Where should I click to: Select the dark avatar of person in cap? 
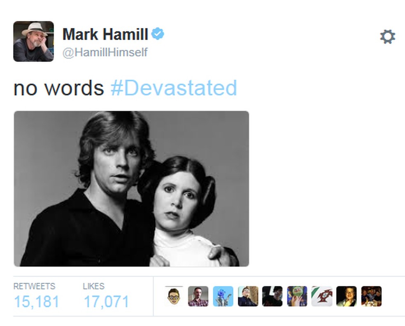tap(272, 296)
